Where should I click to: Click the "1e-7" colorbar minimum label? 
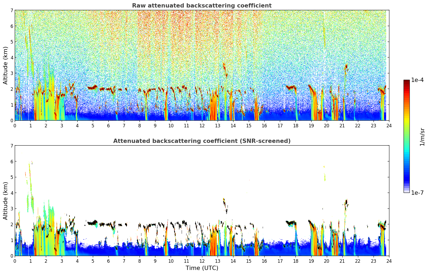[x=417, y=193]
